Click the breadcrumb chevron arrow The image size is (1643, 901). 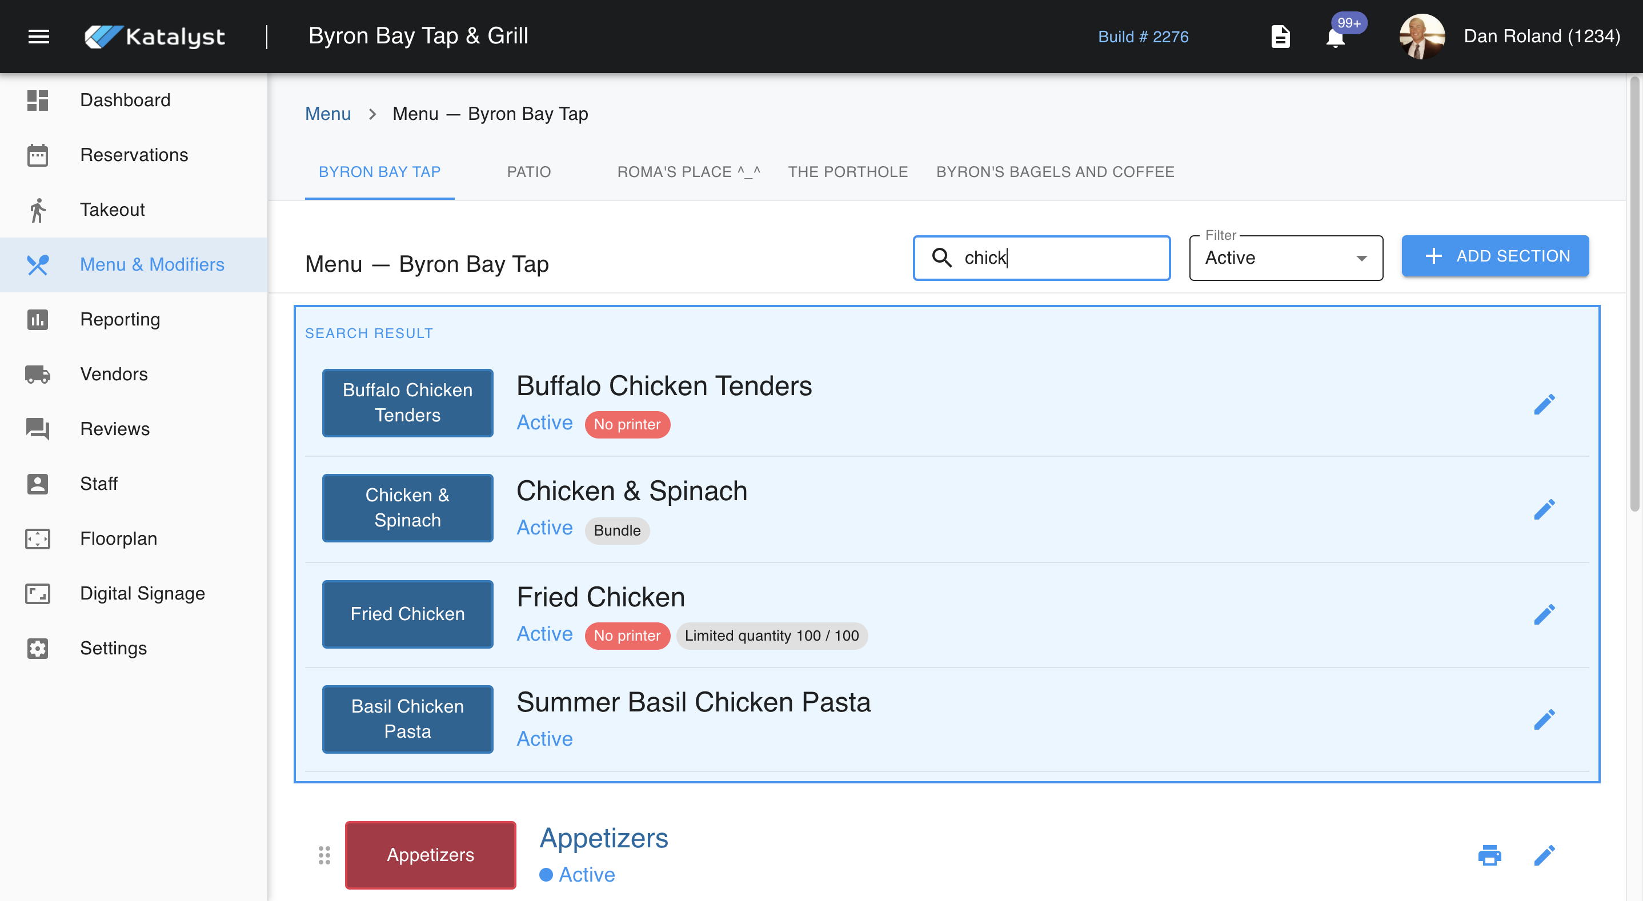[372, 114]
